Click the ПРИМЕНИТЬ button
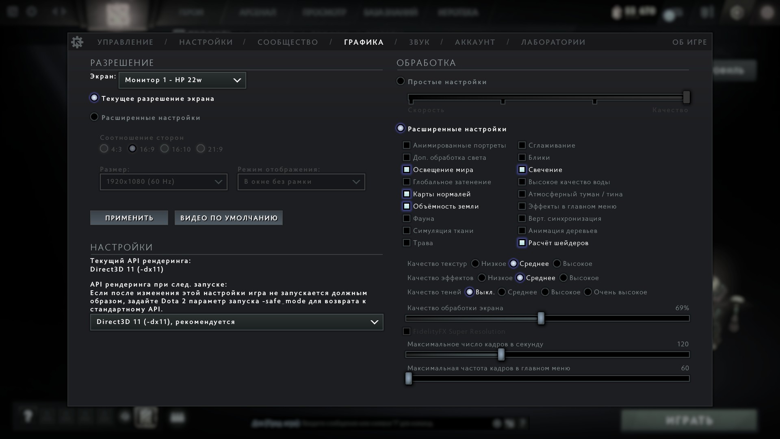Screen dimensions: 780x439 pyautogui.click(x=129, y=218)
